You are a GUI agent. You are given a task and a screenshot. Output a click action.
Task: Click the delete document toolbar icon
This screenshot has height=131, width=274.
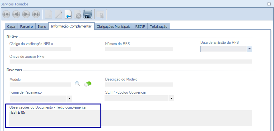pyautogui.click(x=78, y=14)
